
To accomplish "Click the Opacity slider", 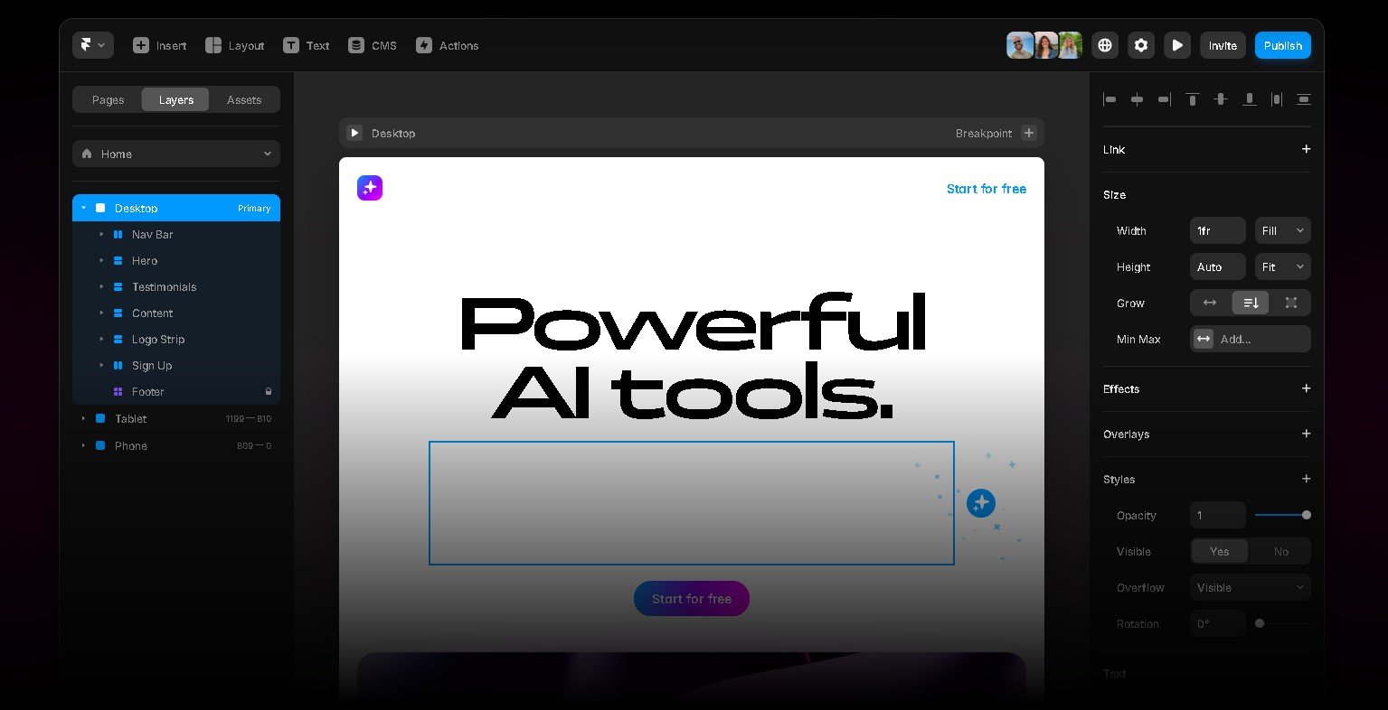I will pyautogui.click(x=1283, y=515).
